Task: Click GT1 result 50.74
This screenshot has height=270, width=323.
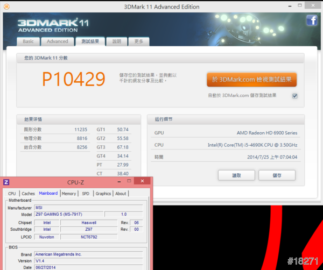Action: pos(123,130)
